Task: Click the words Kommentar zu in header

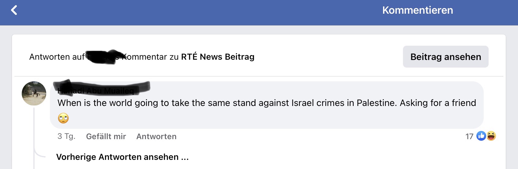Action: tap(151, 57)
